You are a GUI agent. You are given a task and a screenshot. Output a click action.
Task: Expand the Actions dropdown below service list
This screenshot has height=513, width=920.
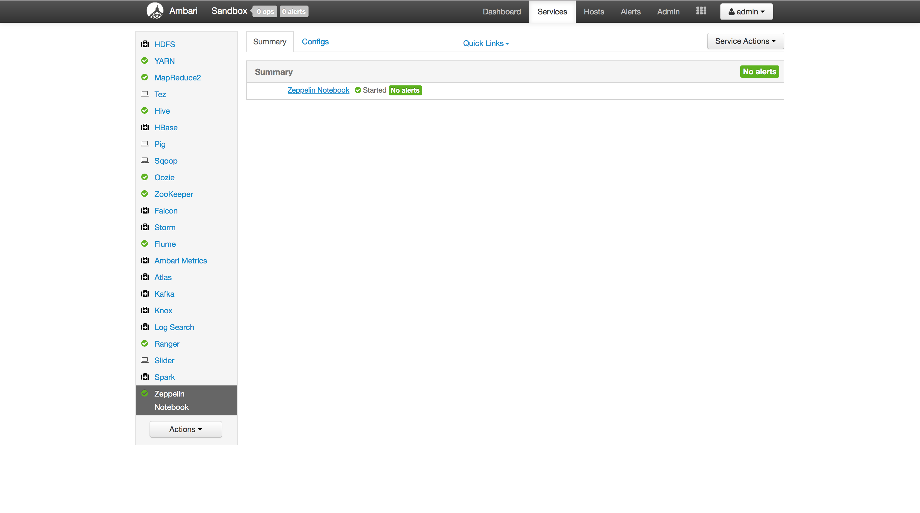coord(186,429)
